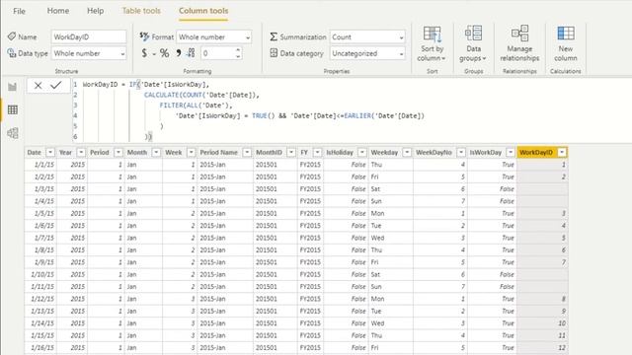Open Period Name column filter dropdown

pyautogui.click(x=247, y=152)
